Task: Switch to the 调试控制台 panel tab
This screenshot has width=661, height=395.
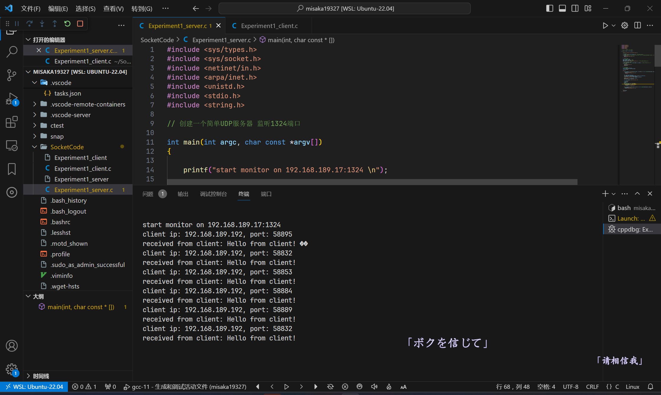Action: (213, 194)
